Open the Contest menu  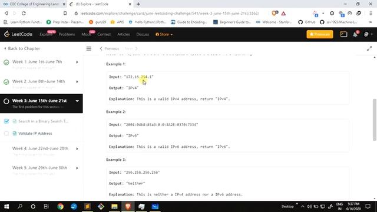click(104, 34)
